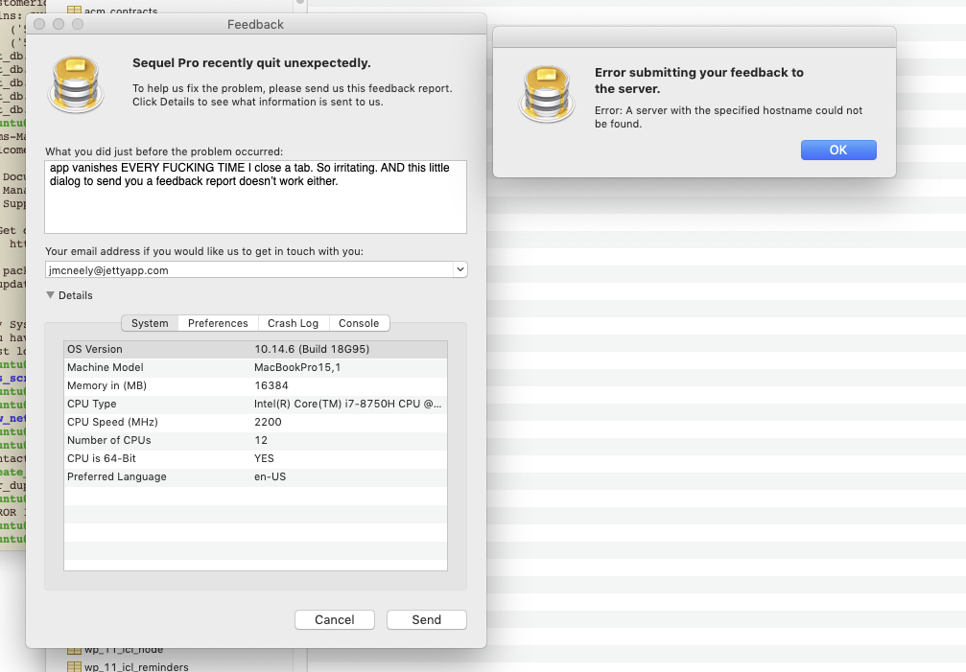Screen dimensions: 966x672
Task: Open the Crash Log tab
Action: 294,323
